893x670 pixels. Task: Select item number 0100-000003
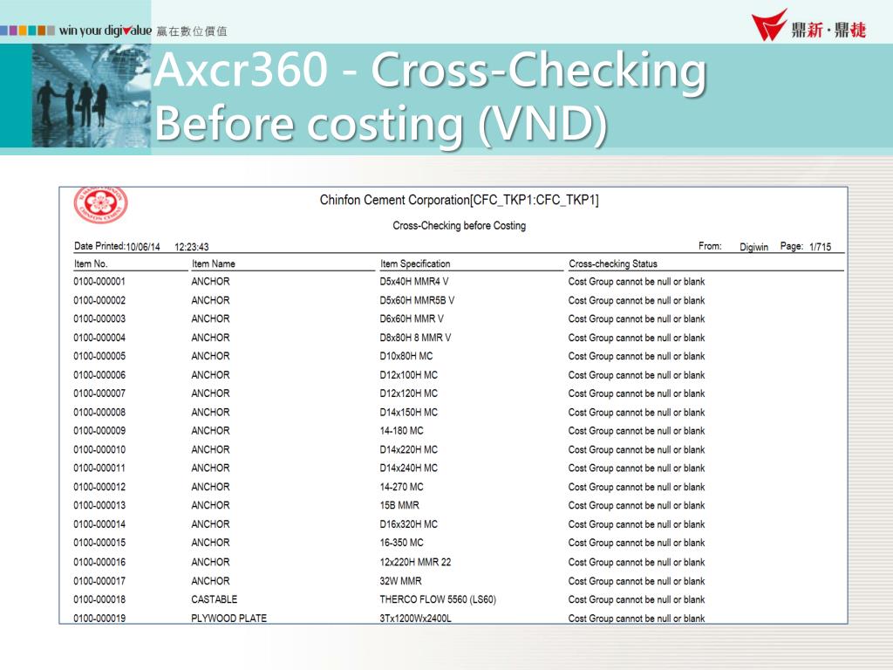click(99, 318)
